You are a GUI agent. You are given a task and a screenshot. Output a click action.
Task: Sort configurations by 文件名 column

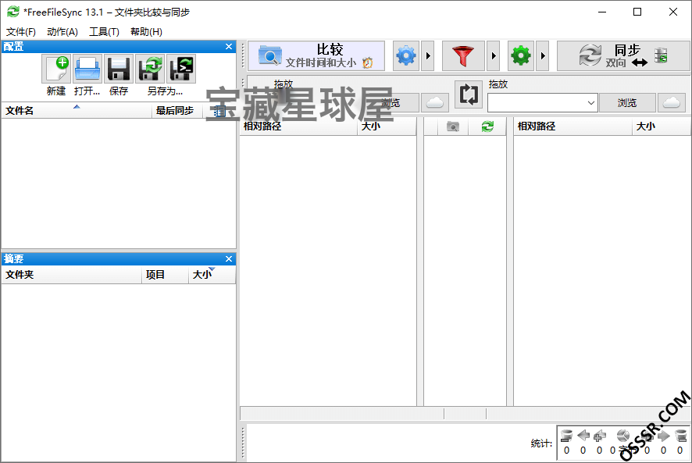[x=77, y=110]
